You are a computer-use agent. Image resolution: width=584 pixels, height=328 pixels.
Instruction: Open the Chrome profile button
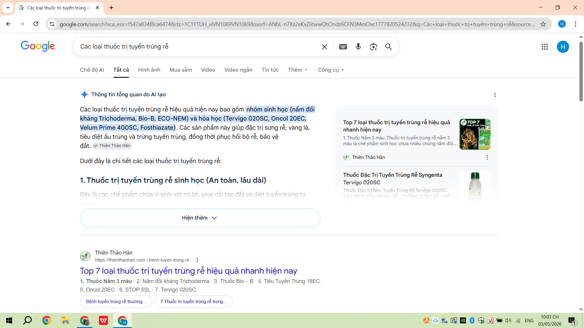click(562, 24)
